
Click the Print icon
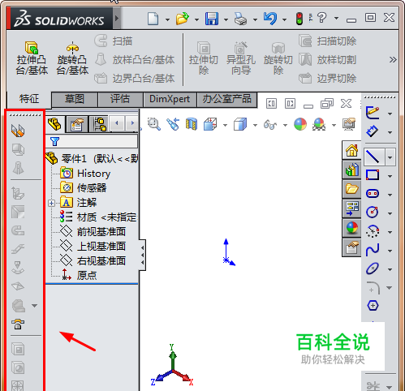click(x=241, y=19)
